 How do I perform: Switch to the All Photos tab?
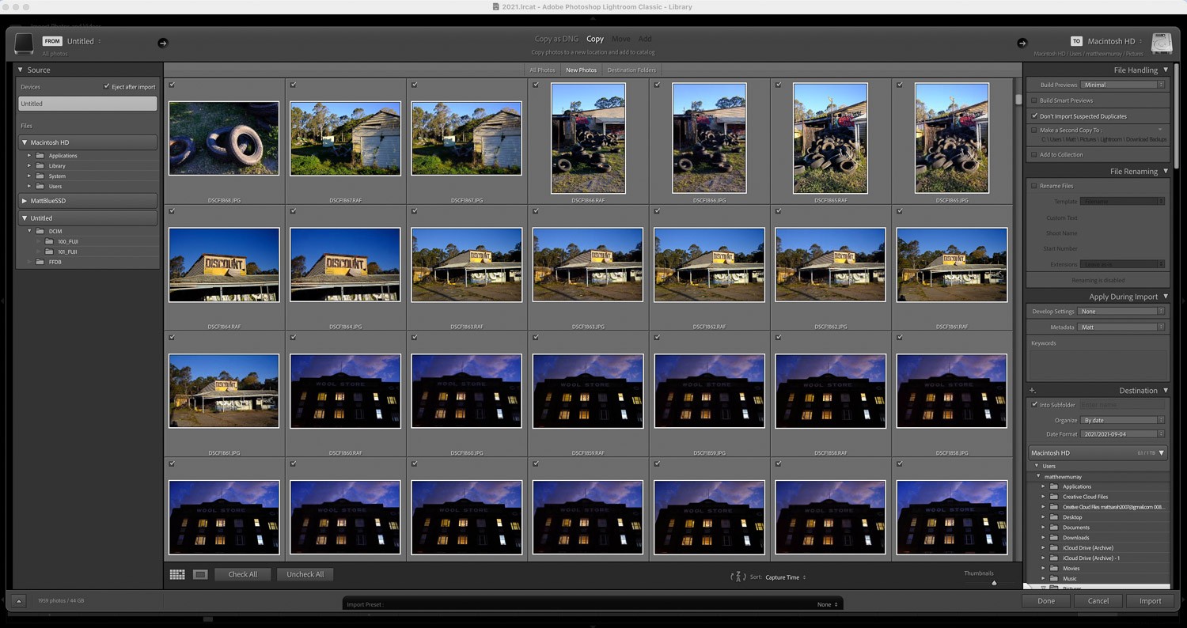click(542, 70)
